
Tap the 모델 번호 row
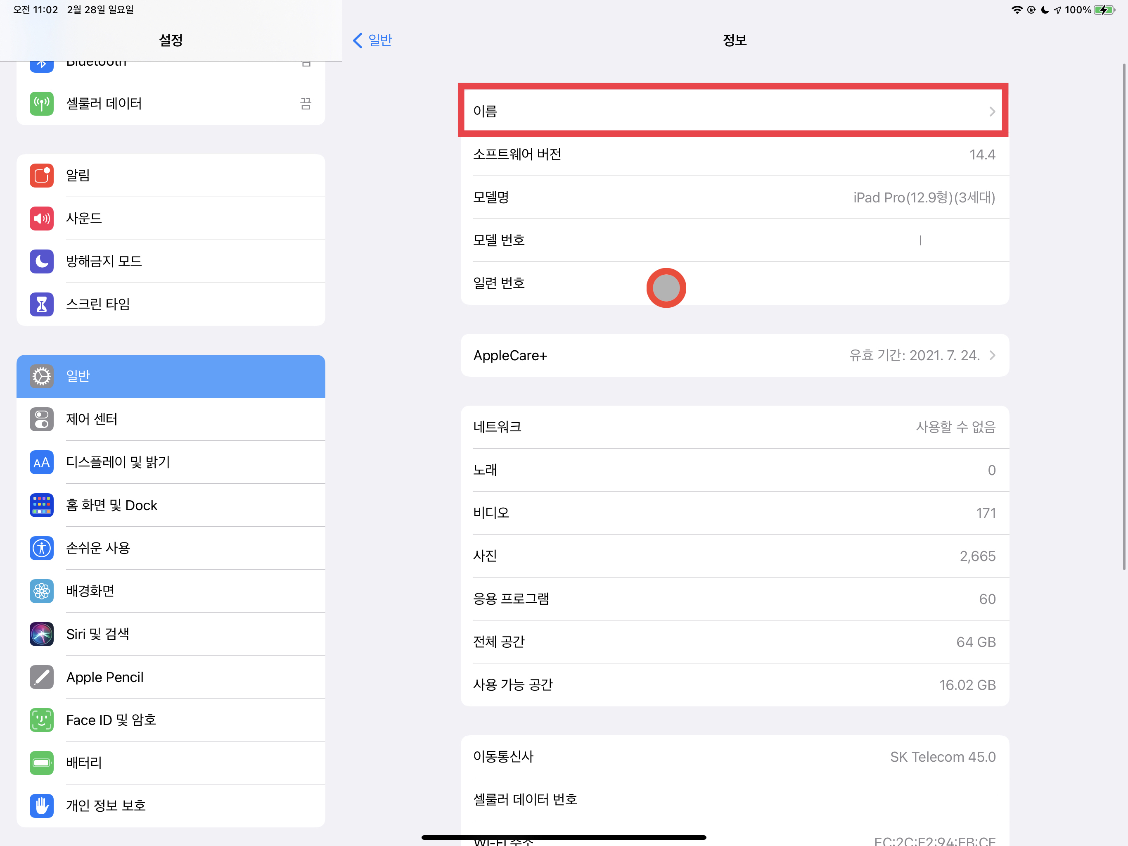(x=735, y=240)
